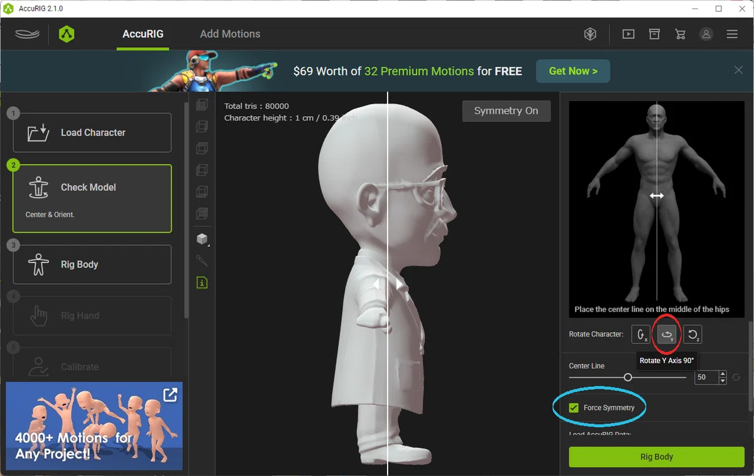Click the green Rig Body button

coord(657,457)
